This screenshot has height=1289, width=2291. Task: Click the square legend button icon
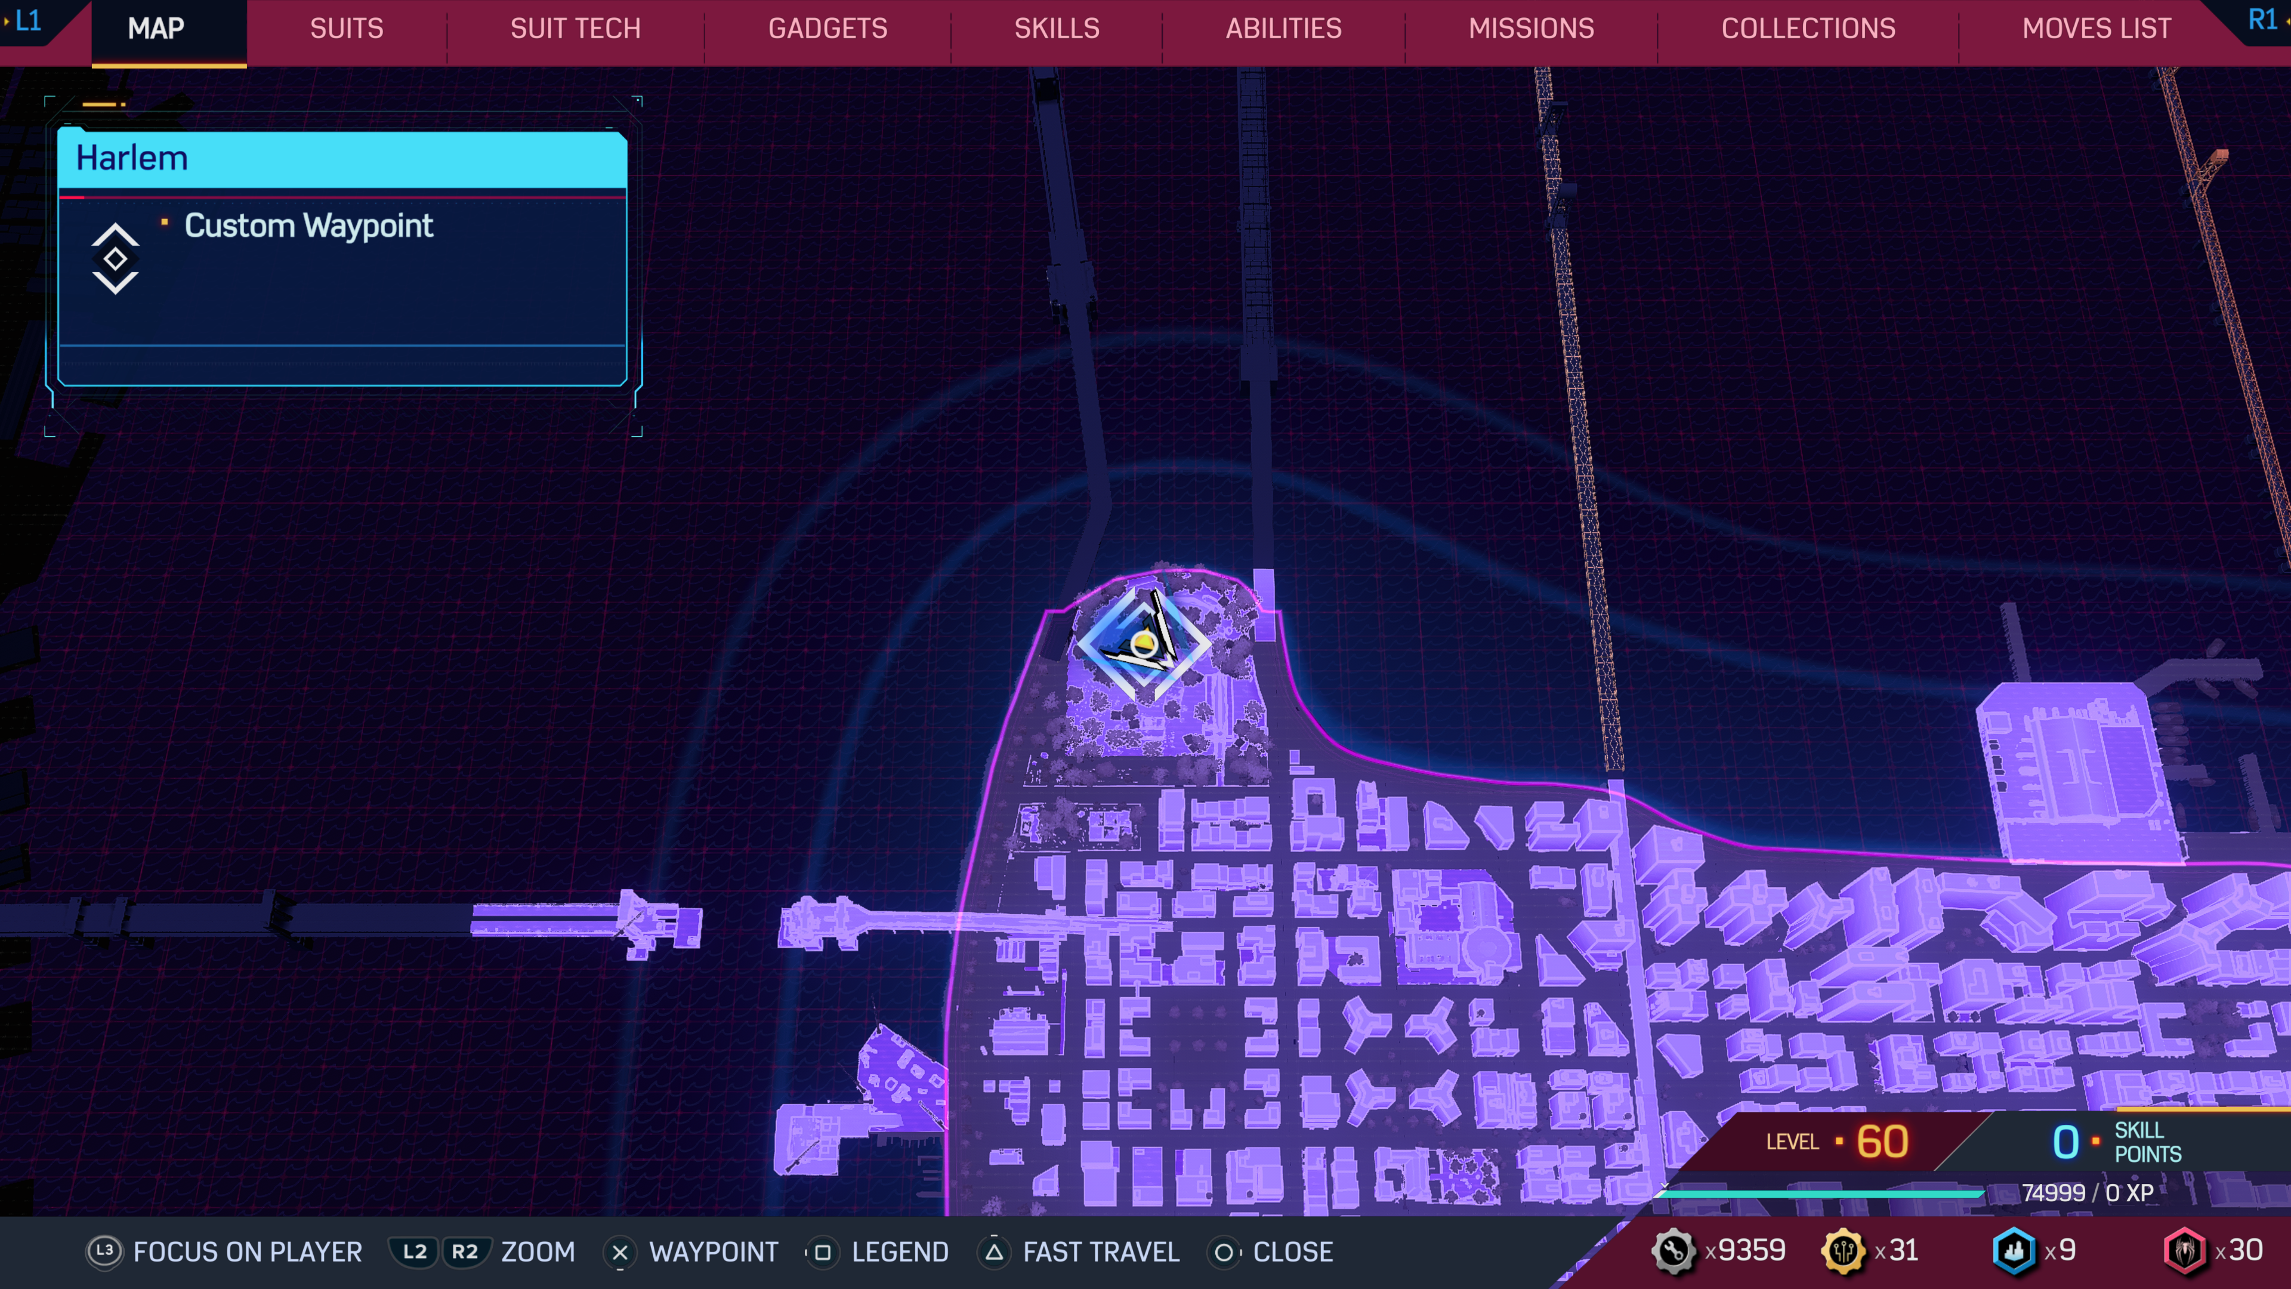(823, 1253)
